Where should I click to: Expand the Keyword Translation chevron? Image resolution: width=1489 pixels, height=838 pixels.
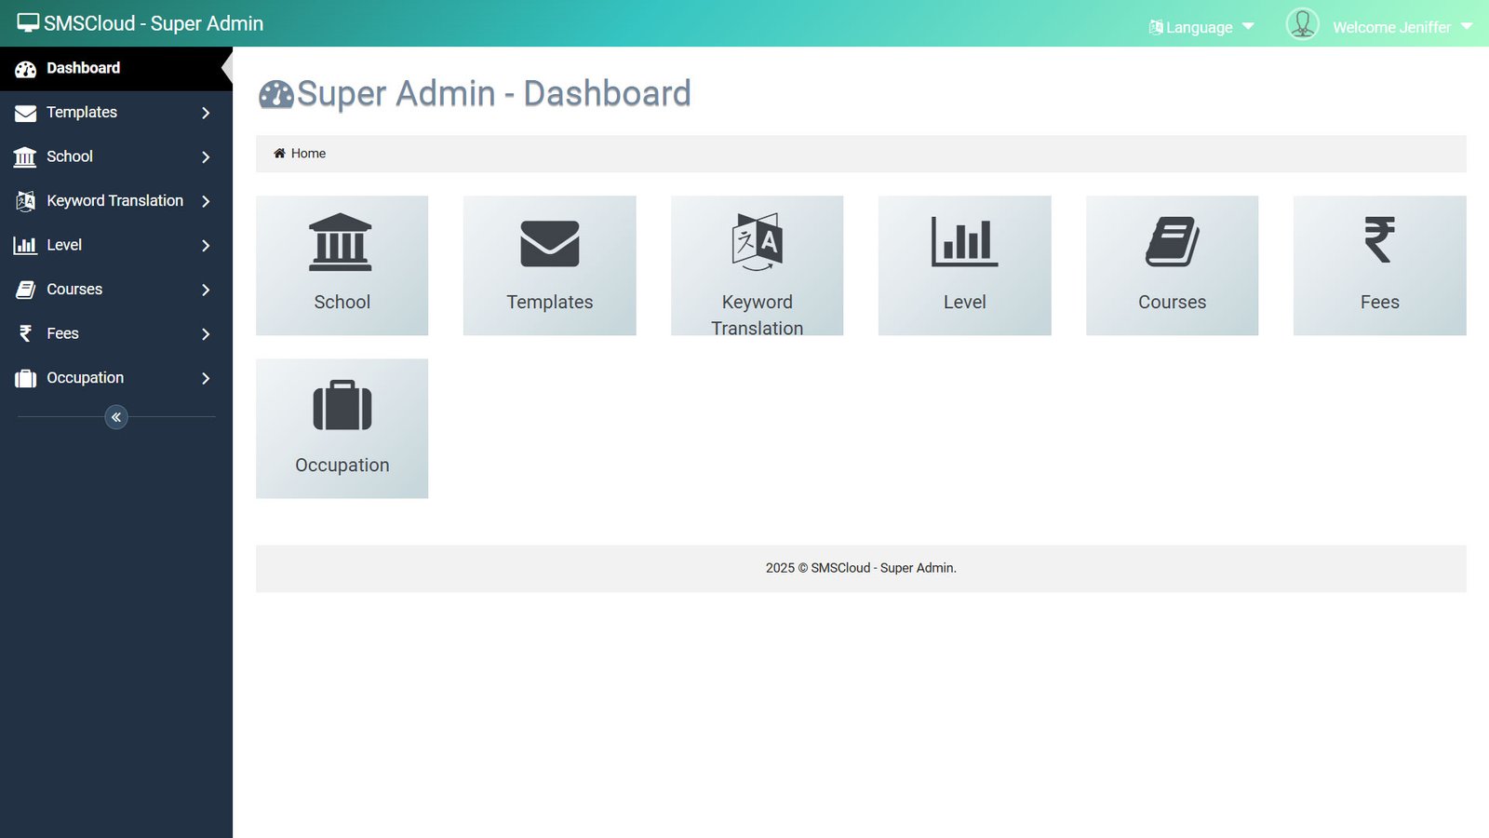[x=206, y=201]
